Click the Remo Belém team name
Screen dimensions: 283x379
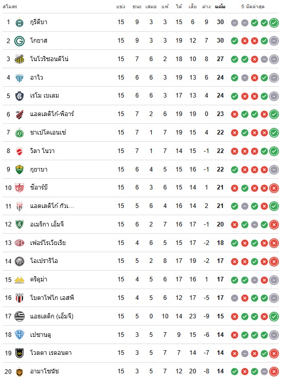click(45, 96)
